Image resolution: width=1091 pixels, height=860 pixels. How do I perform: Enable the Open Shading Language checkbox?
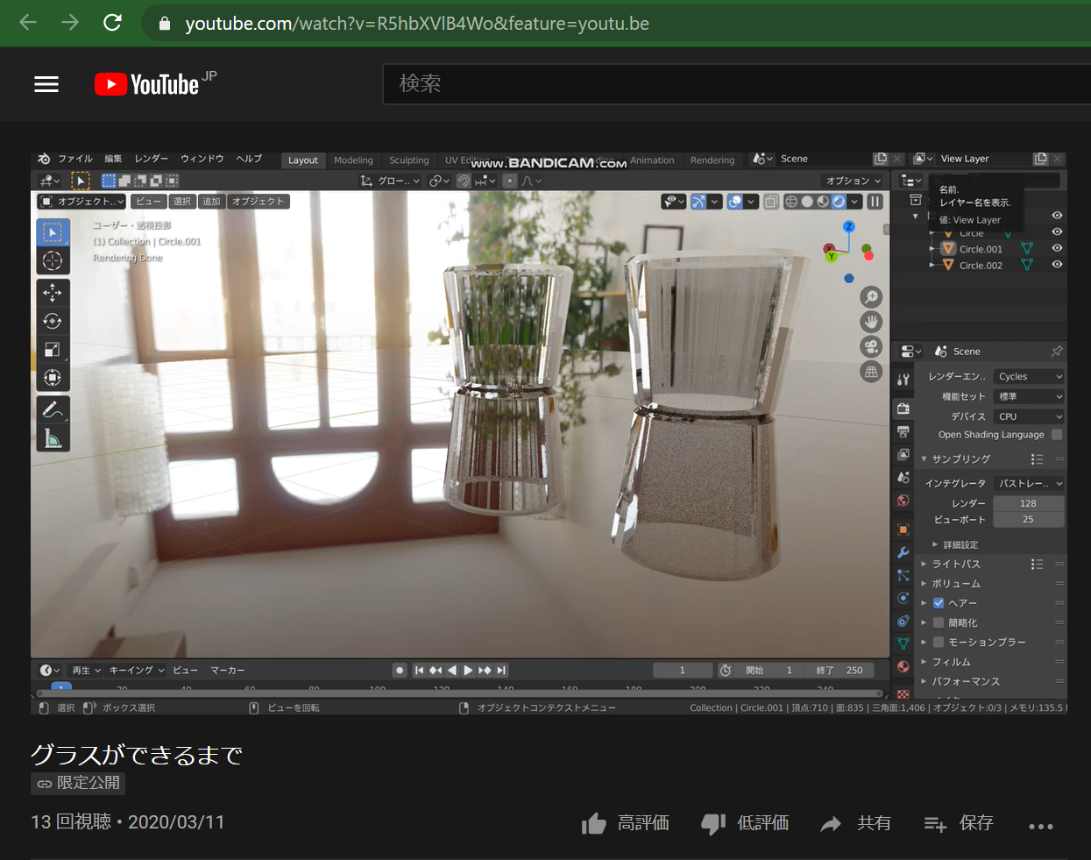point(1057,435)
